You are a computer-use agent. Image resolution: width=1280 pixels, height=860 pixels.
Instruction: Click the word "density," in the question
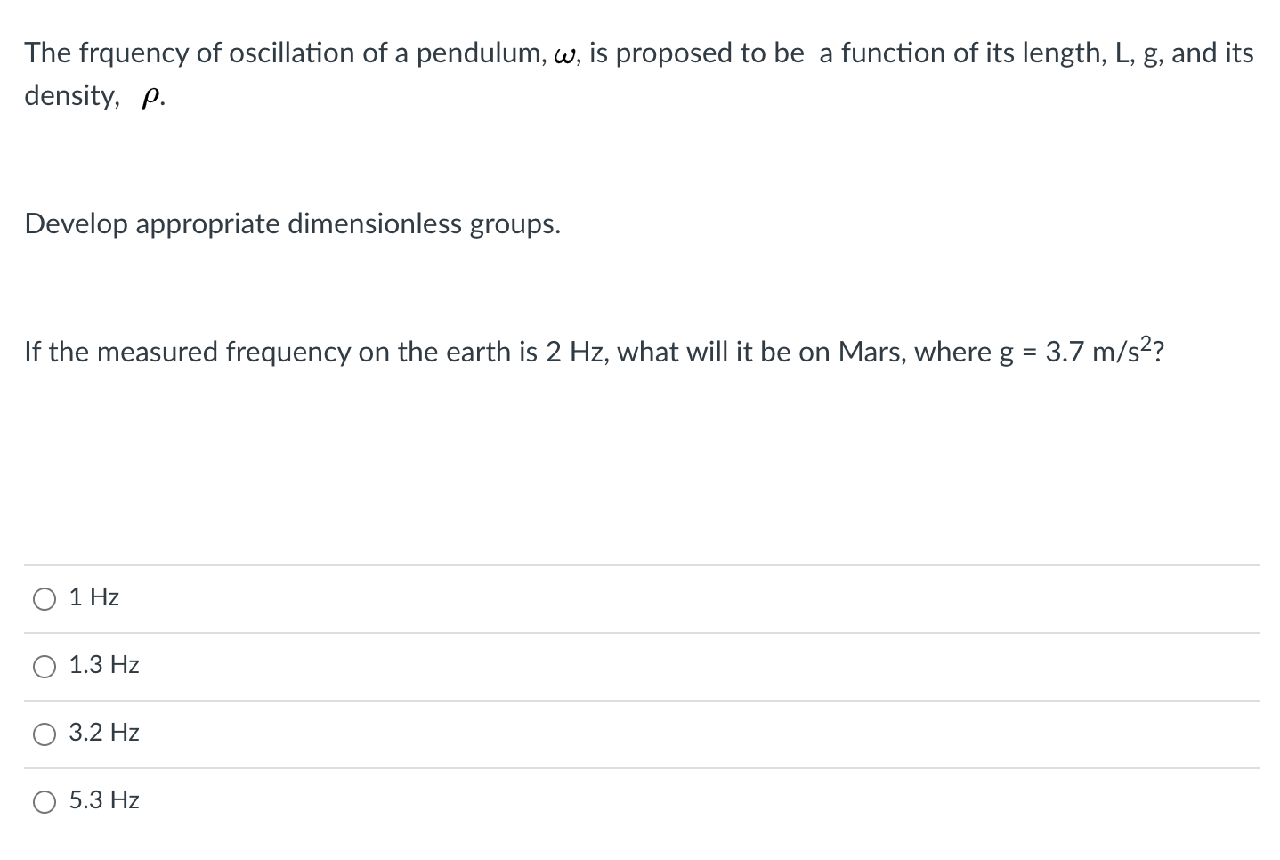point(71,96)
